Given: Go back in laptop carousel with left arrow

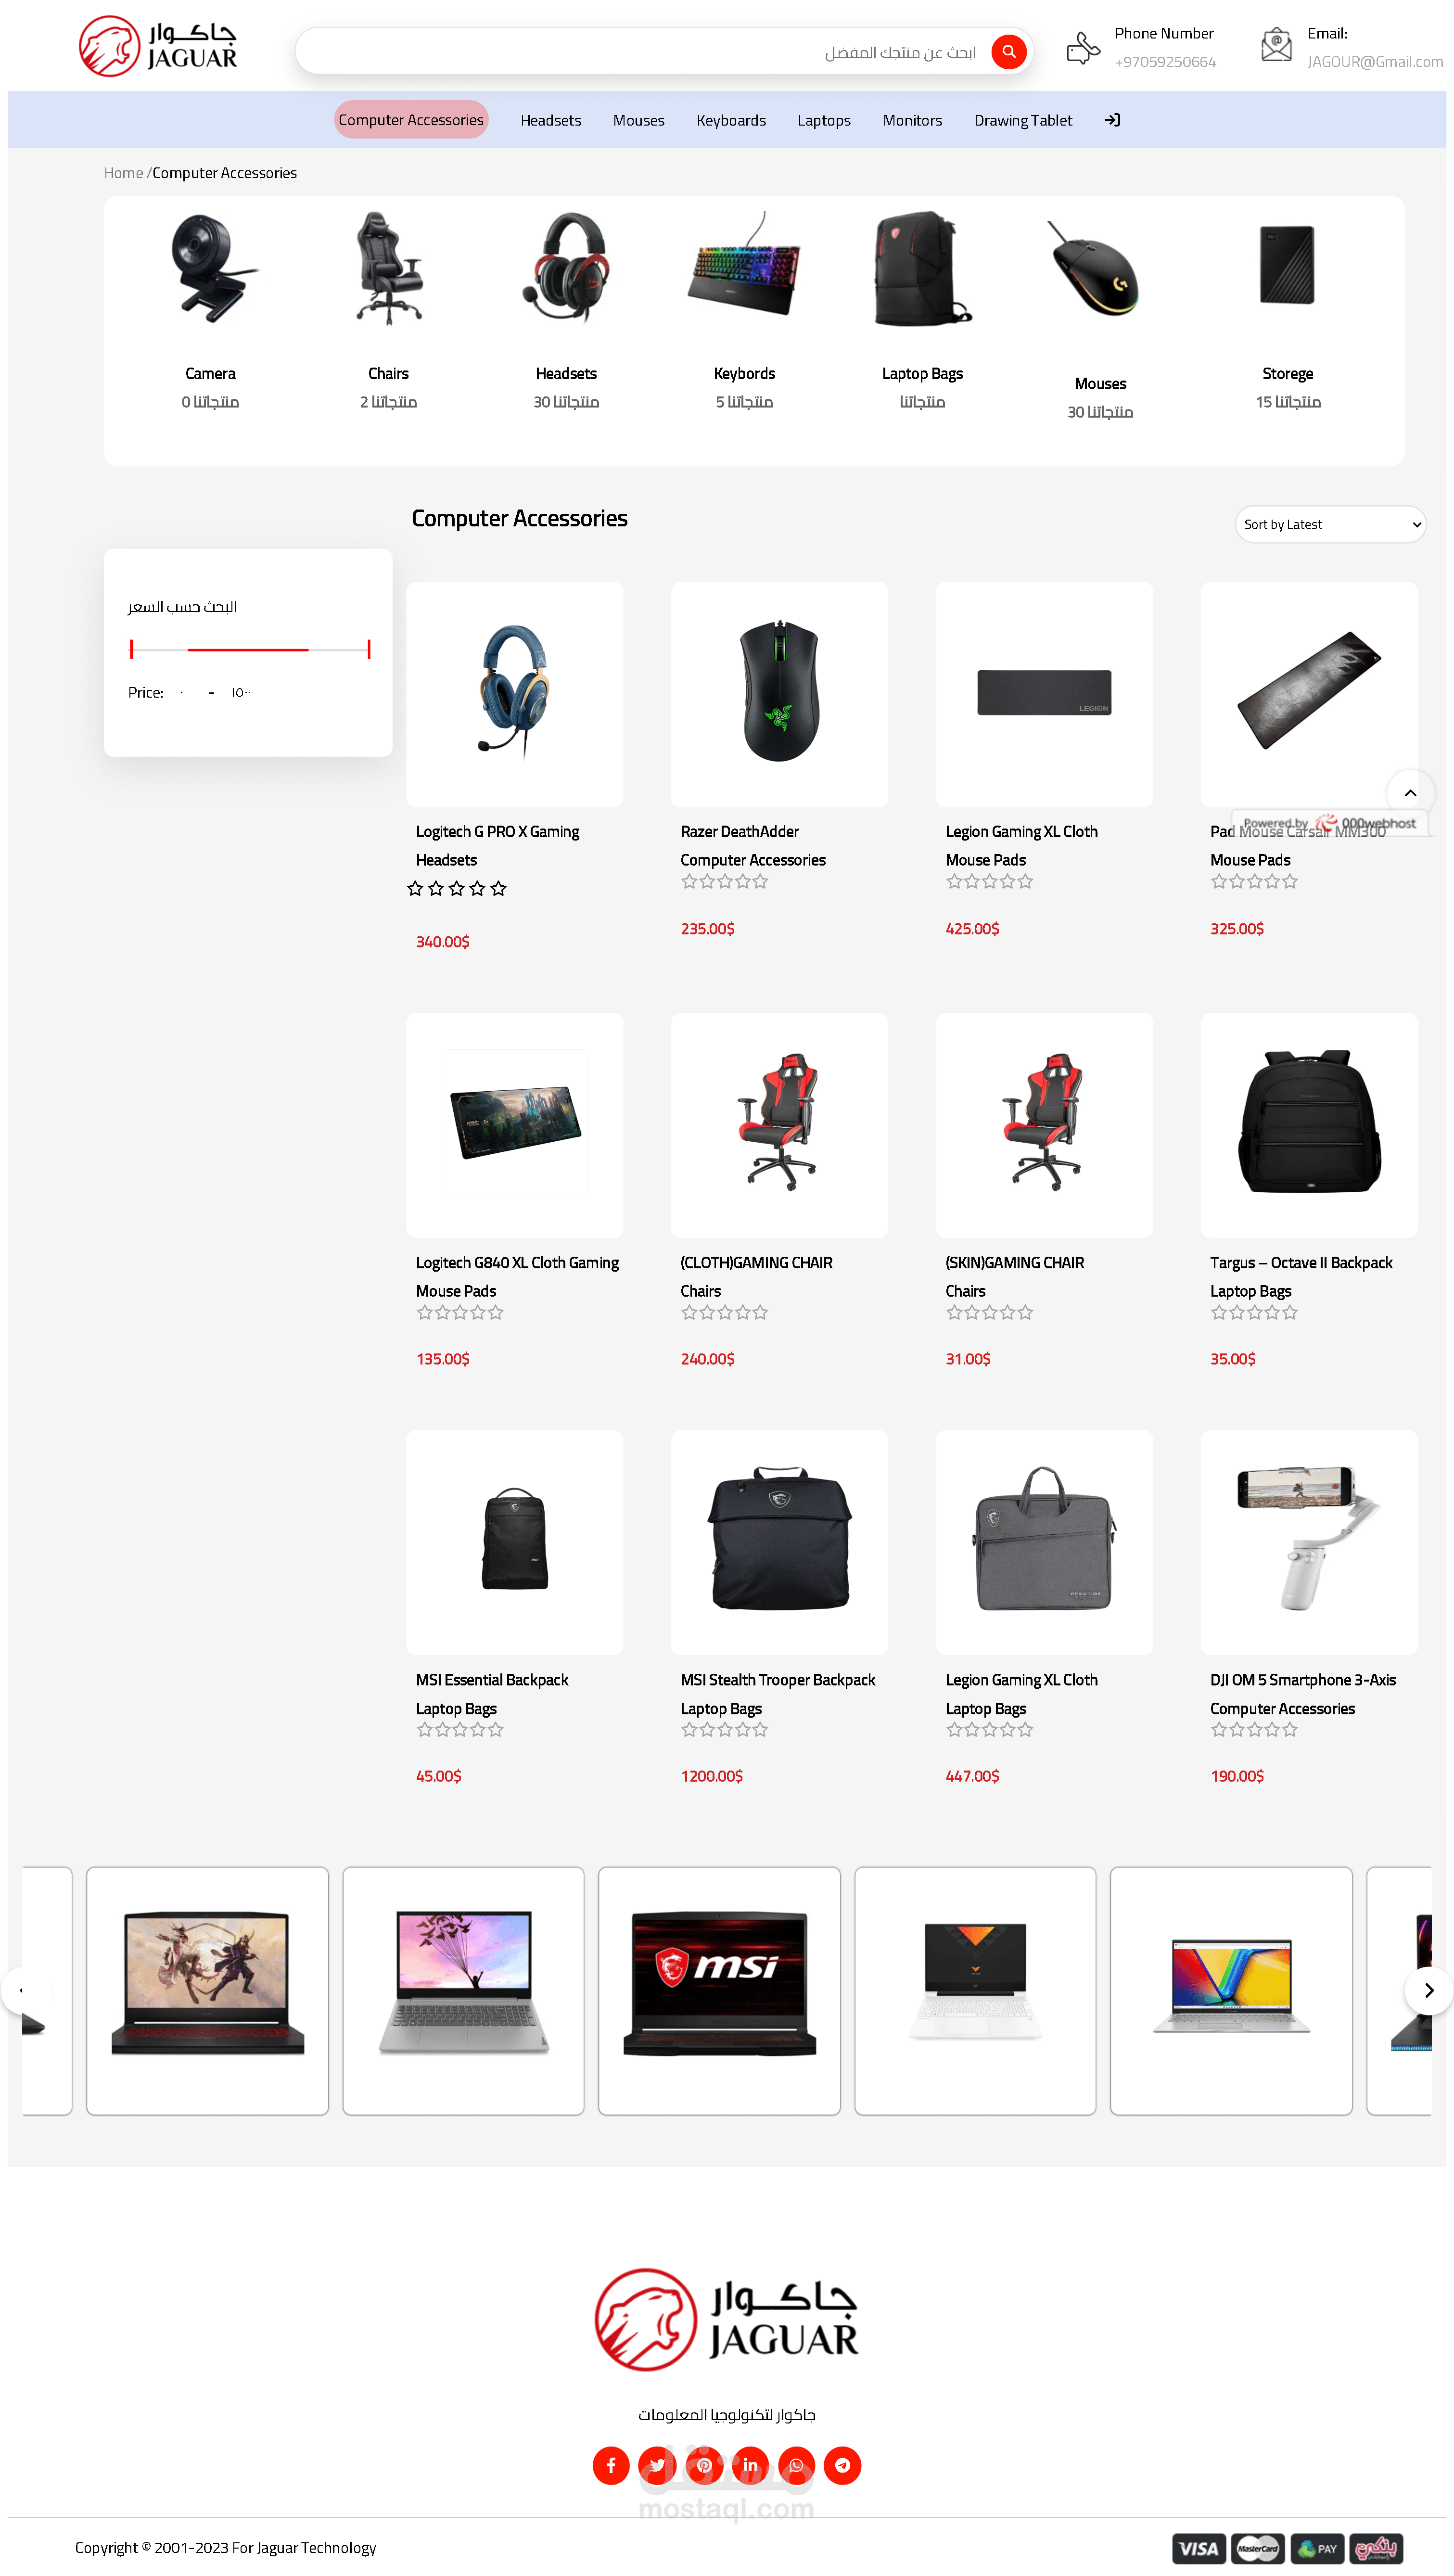Looking at the screenshot, I should click(22, 1990).
